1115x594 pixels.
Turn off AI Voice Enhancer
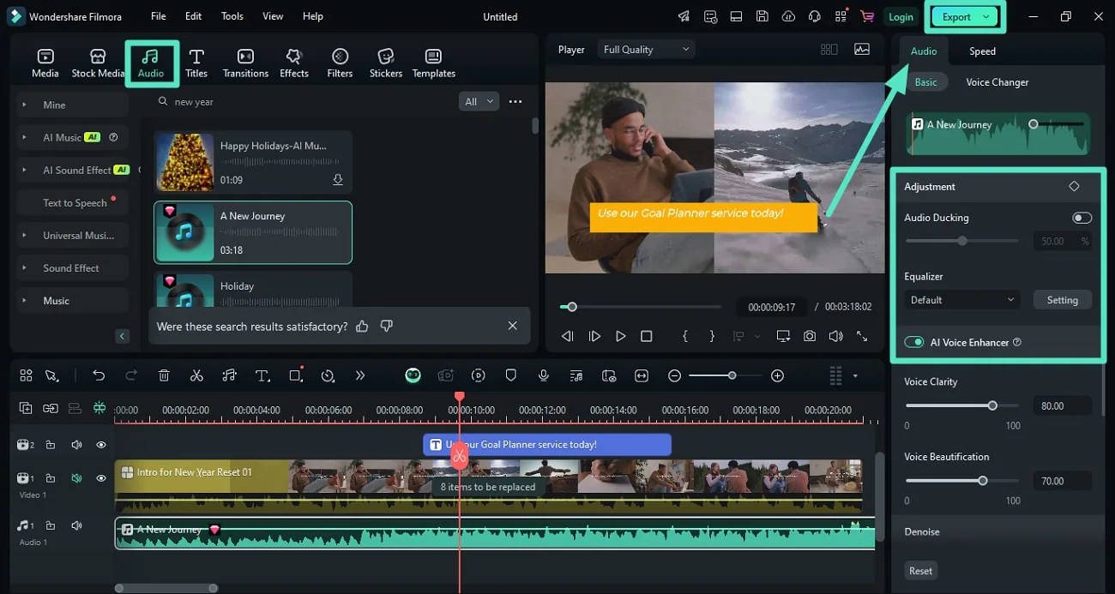[913, 342]
